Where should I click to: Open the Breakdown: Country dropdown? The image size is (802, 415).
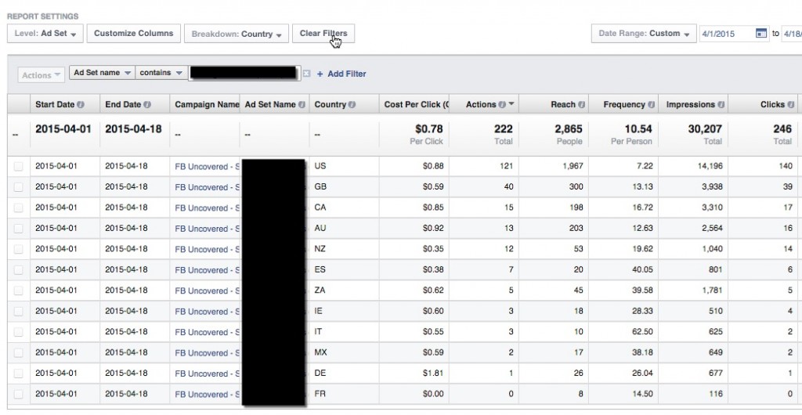[237, 34]
